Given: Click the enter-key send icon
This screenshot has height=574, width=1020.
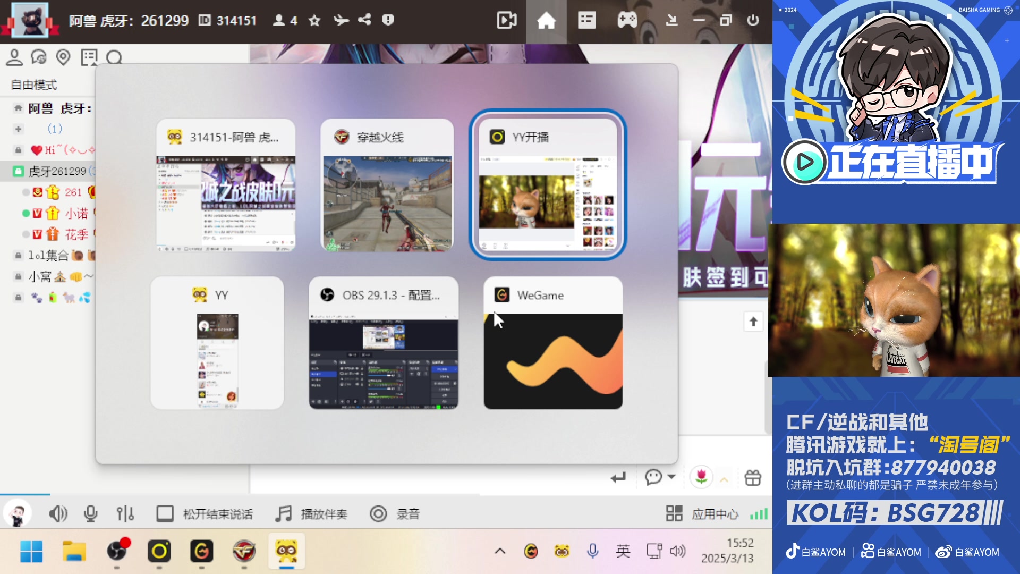Looking at the screenshot, I should point(618,477).
